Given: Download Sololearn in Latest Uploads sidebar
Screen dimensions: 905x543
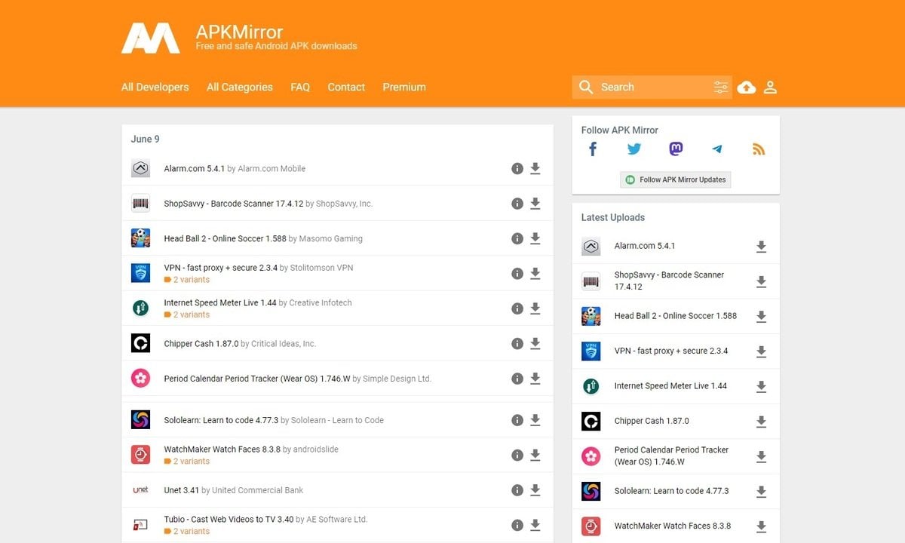Looking at the screenshot, I should [762, 492].
